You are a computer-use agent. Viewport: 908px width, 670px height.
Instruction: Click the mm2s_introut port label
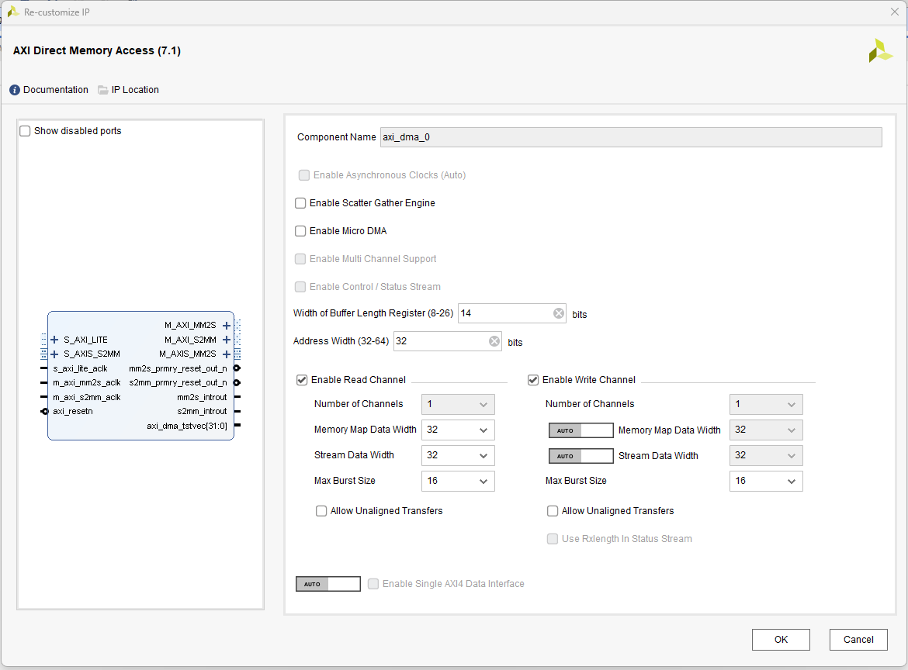202,397
